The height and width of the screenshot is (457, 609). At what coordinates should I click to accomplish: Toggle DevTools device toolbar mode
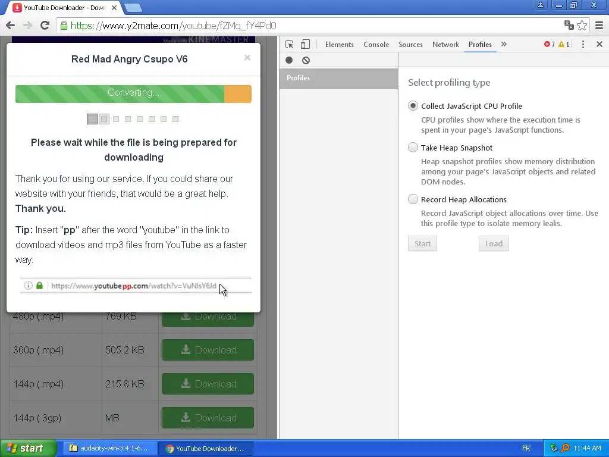305,44
